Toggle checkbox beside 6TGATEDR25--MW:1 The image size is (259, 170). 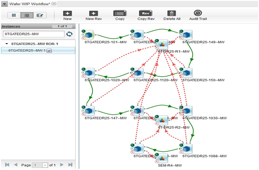point(49,51)
